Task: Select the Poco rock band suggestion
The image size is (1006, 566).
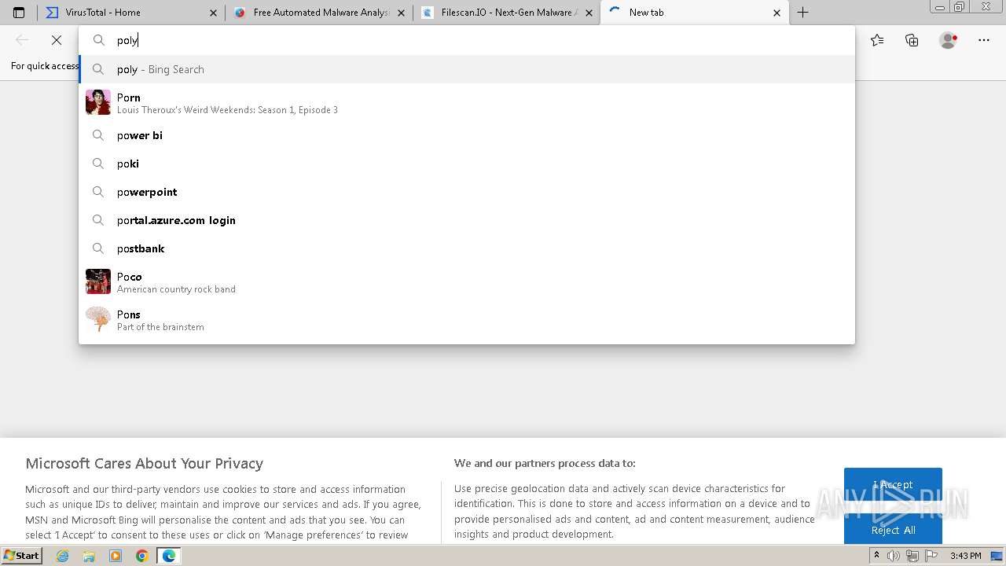Action: coord(467,282)
